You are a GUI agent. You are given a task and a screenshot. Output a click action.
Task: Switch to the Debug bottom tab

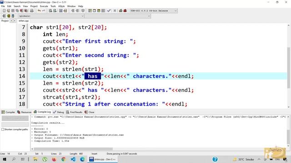59,112
